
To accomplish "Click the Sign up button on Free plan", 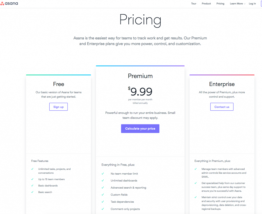I will (58, 106).
